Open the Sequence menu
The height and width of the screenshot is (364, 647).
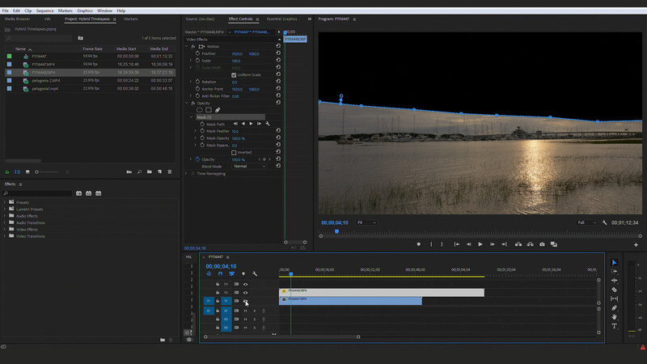44,11
